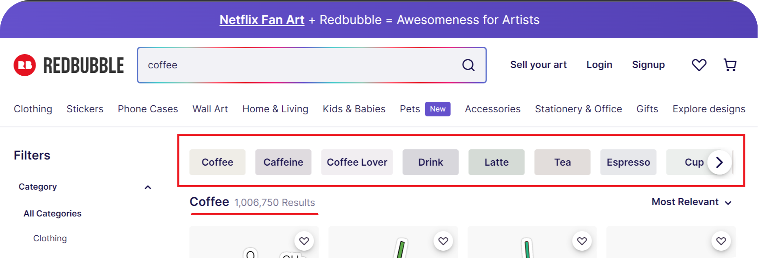Enable the Latte search filter
This screenshot has height=258, width=758.
tap(496, 162)
